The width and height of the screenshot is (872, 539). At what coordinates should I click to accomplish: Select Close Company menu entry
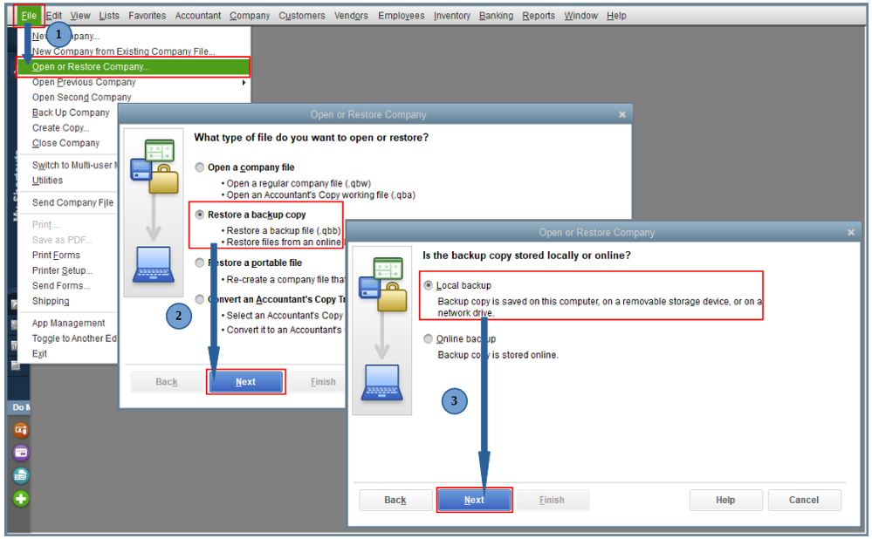(x=65, y=143)
